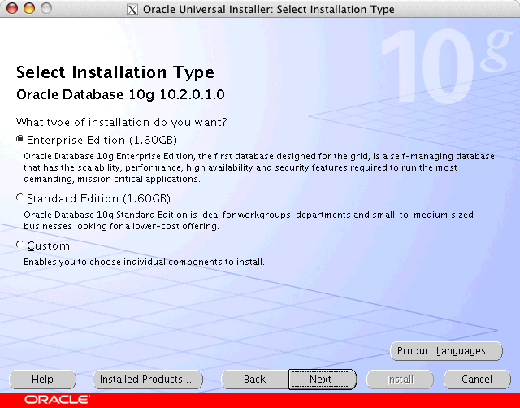The width and height of the screenshot is (520, 408).
Task: Click the Next button
Action: click(x=322, y=380)
